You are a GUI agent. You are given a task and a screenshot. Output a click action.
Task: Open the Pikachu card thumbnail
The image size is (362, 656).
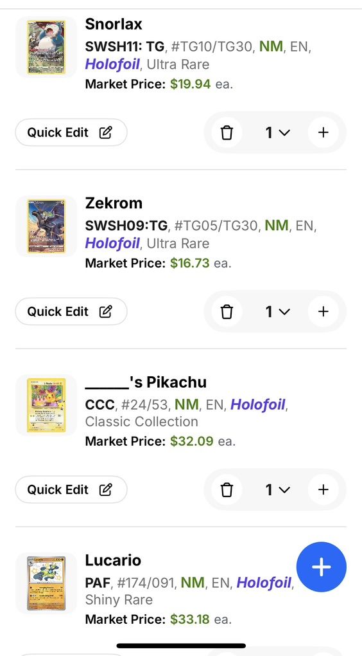pos(46,405)
